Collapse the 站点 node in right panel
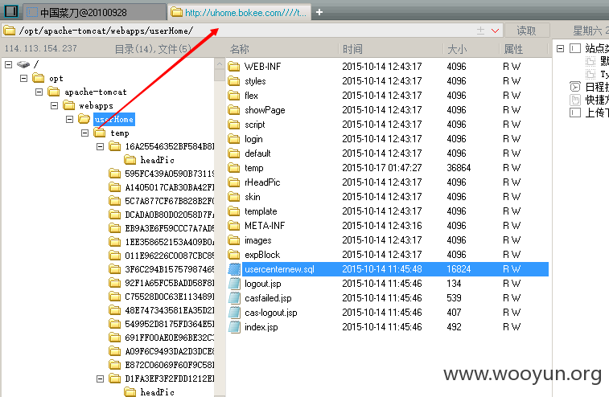The image size is (609, 397). pyautogui.click(x=560, y=48)
